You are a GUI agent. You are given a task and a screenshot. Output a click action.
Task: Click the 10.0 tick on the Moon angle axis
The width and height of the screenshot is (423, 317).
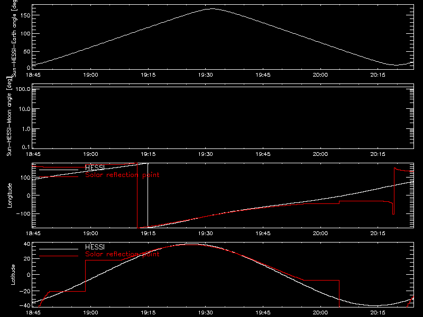pyautogui.click(x=24, y=109)
